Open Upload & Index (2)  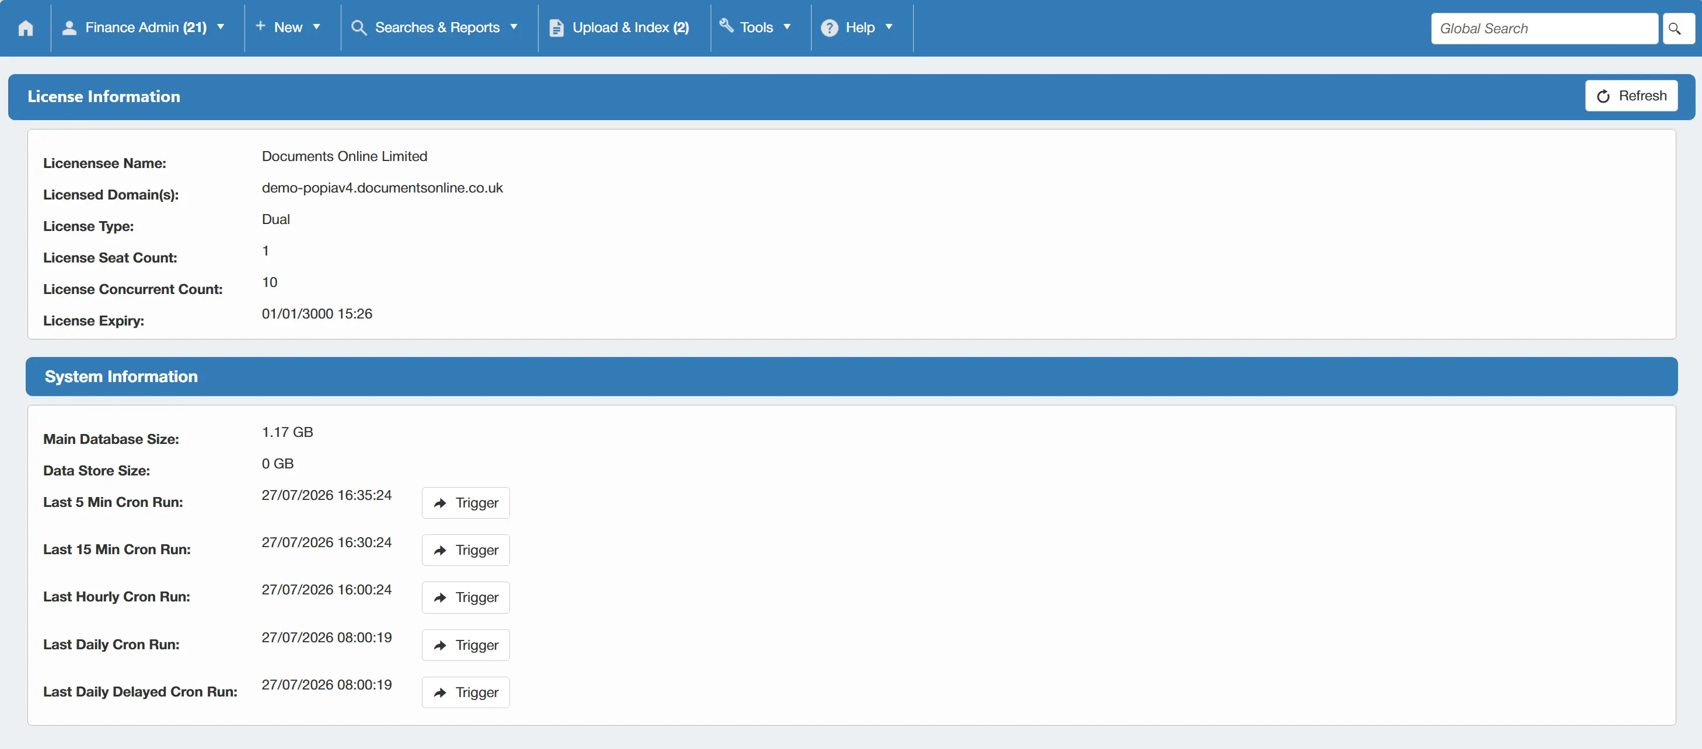630,28
